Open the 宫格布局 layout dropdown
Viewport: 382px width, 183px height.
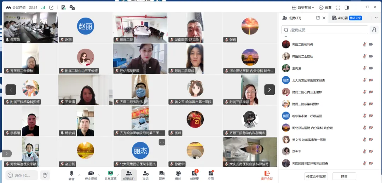[303, 7]
